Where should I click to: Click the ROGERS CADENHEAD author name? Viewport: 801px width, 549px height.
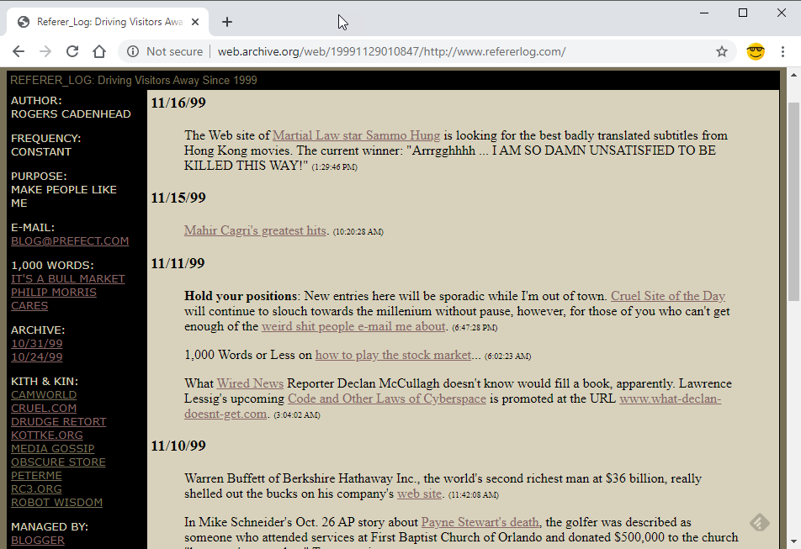71,113
